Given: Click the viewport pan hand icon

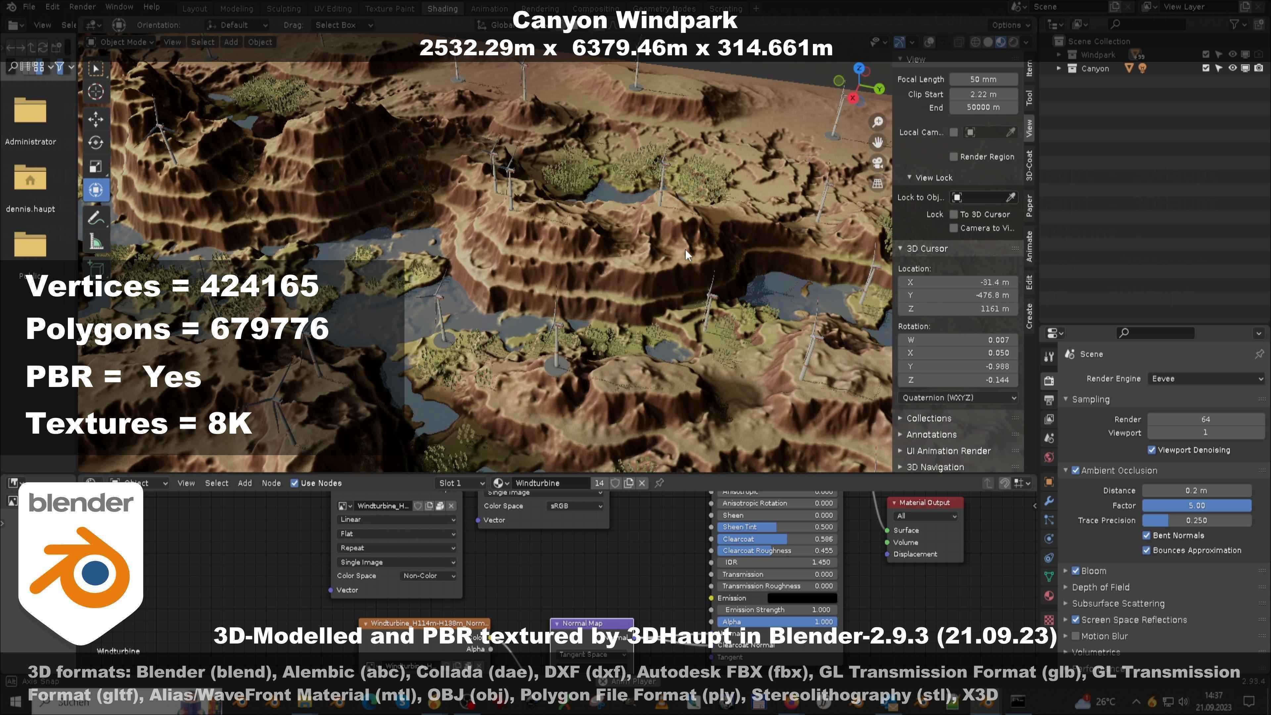Looking at the screenshot, I should pyautogui.click(x=877, y=143).
